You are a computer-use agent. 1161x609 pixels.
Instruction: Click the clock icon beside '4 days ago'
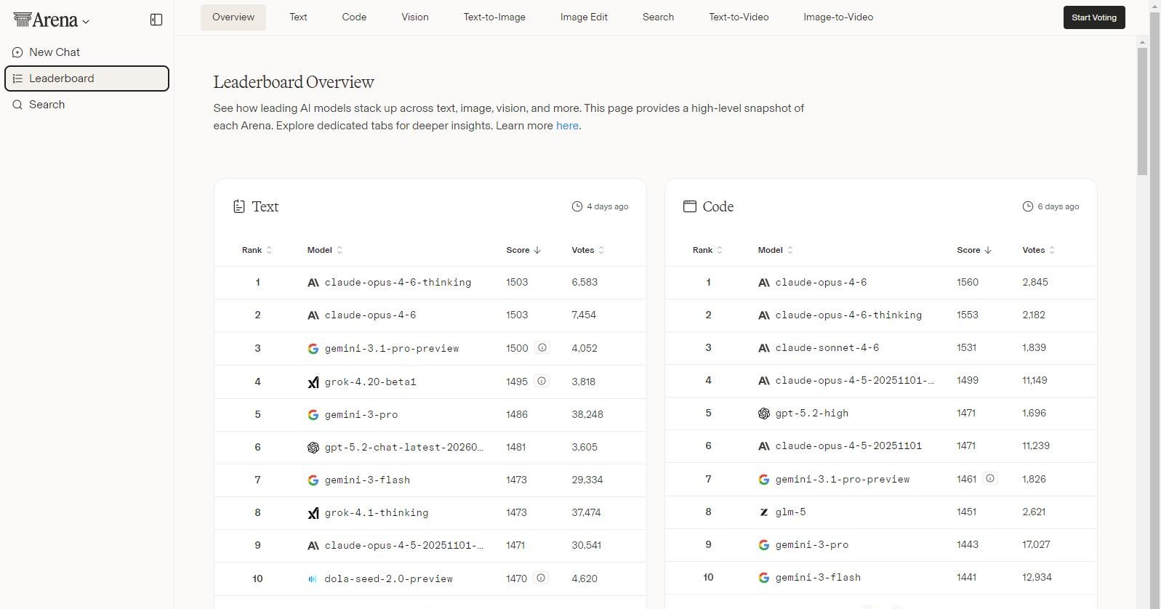coord(577,206)
